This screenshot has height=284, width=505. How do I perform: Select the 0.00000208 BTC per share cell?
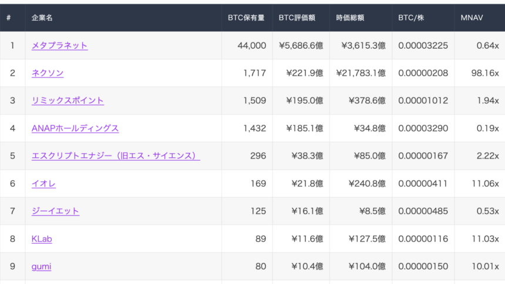[423, 73]
